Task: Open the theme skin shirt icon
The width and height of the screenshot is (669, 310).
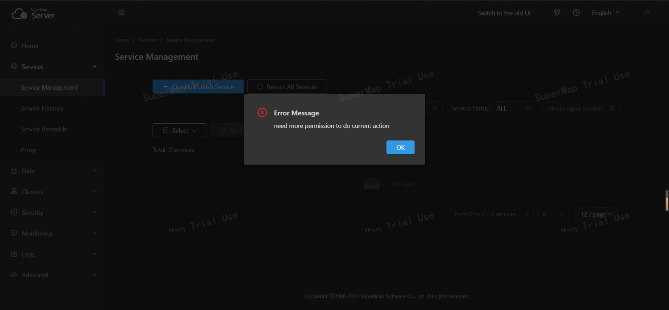Action: [x=557, y=13]
